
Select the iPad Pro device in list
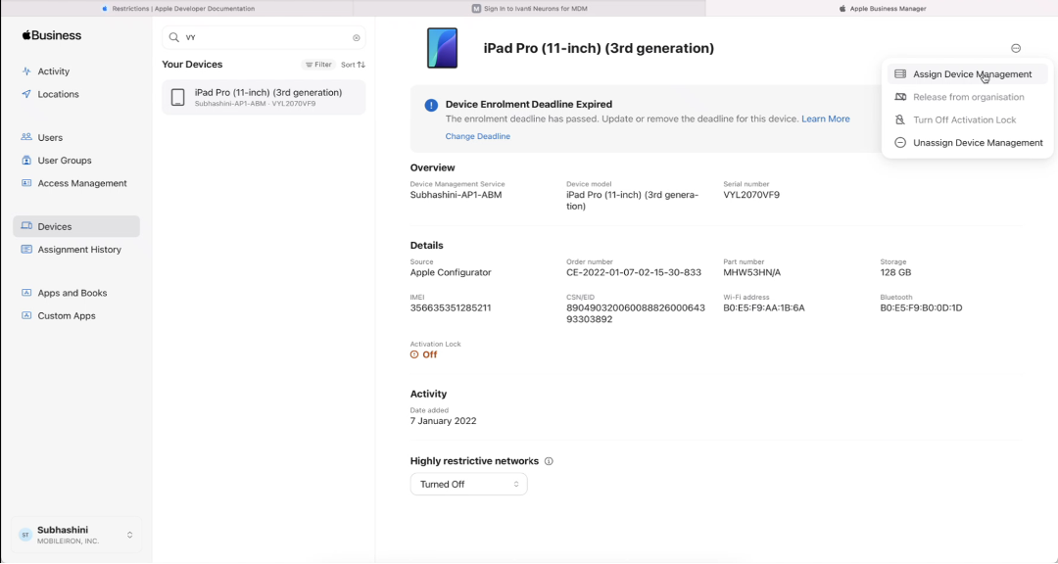264,97
